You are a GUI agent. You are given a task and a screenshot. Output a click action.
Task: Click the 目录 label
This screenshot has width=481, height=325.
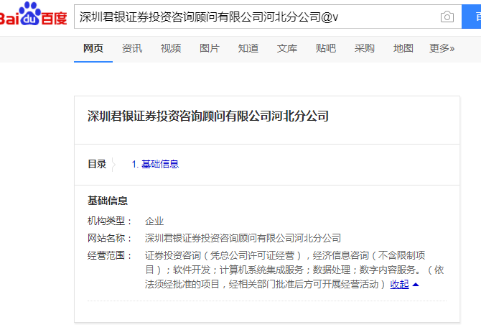[97, 164]
